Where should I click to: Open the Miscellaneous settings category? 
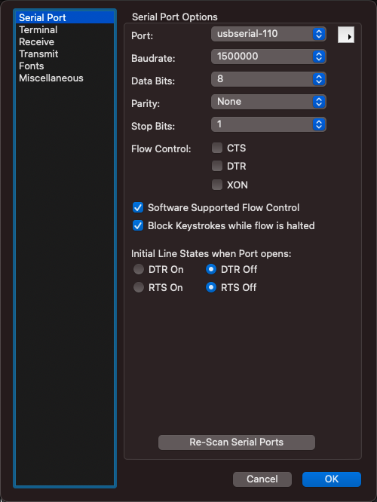(64, 78)
